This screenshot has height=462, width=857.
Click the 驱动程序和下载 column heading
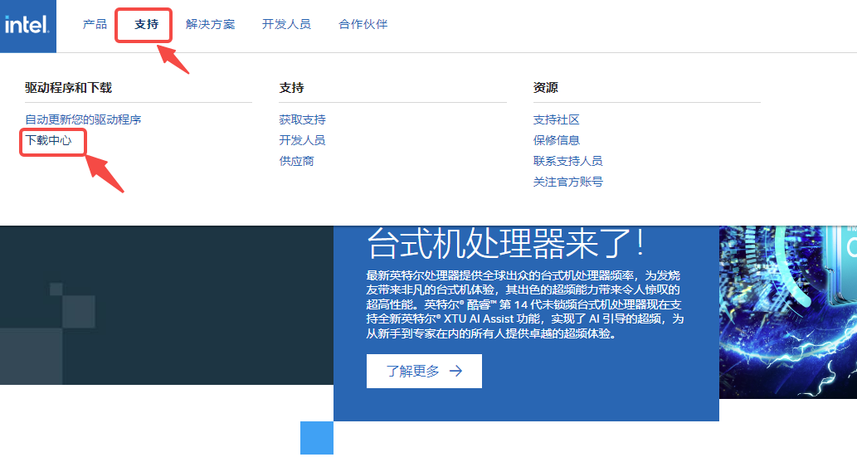68,88
